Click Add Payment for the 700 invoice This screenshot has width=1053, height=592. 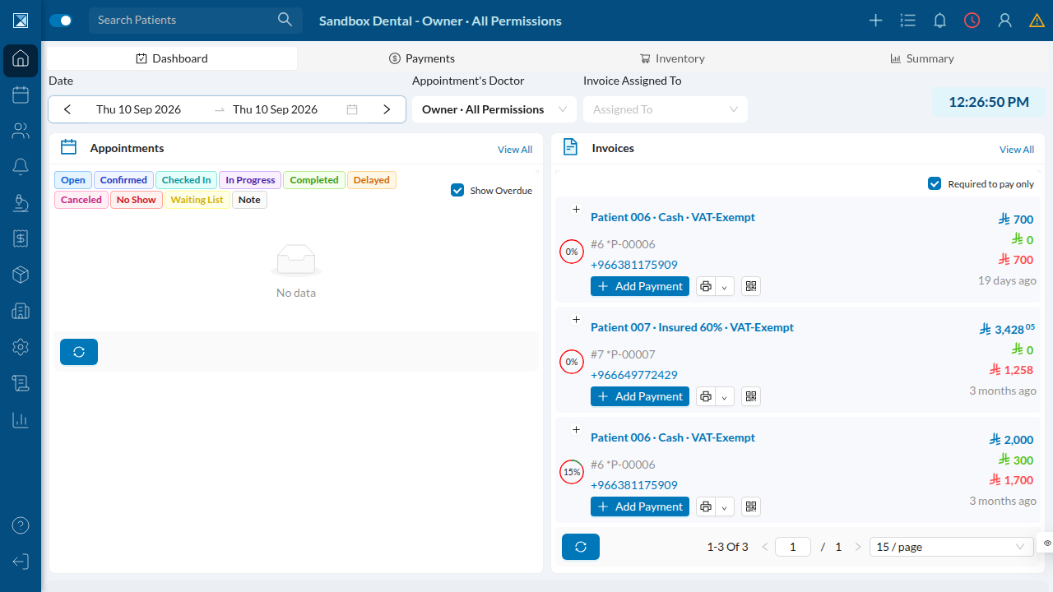[640, 286]
